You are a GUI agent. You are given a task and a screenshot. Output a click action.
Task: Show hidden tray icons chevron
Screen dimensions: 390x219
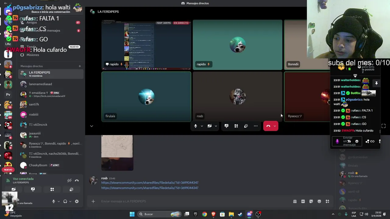click(333, 214)
